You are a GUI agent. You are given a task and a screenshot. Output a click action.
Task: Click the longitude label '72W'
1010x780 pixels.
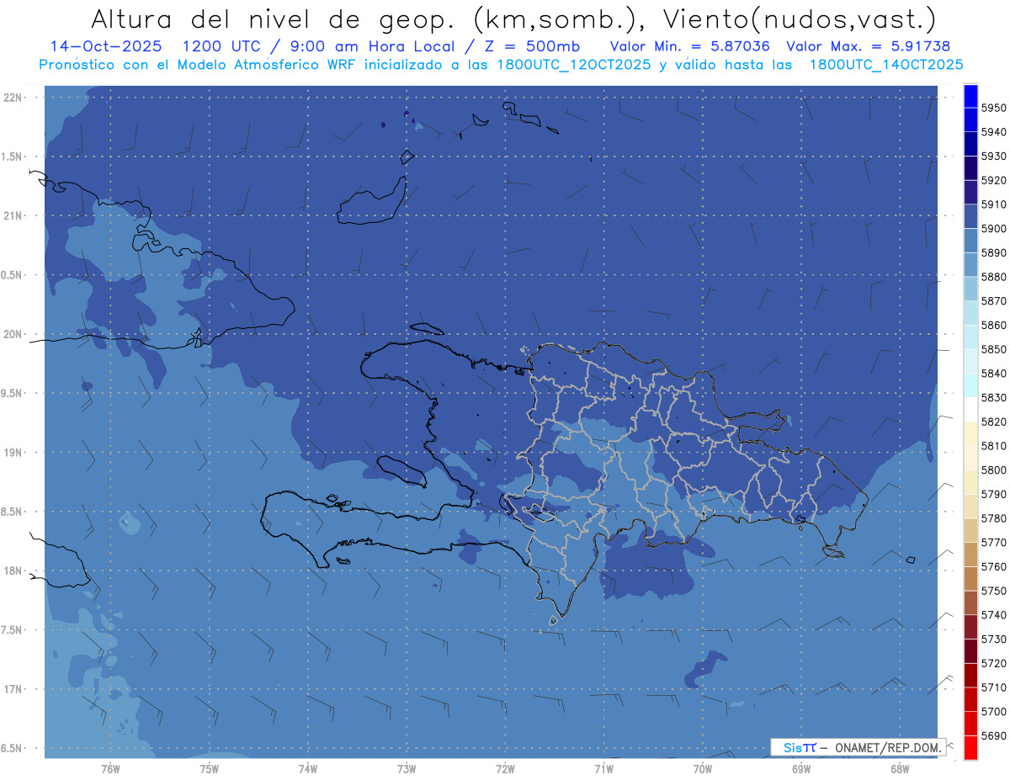point(505,769)
